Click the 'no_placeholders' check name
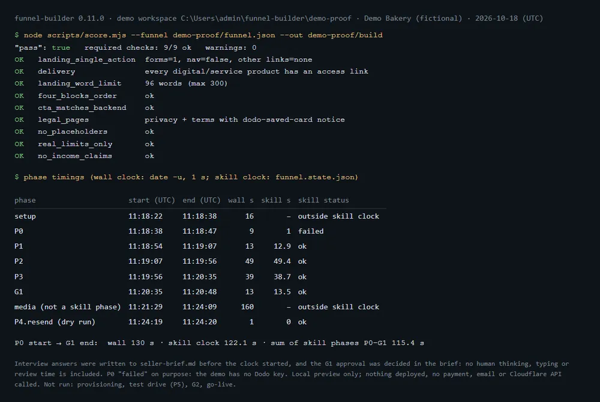 (73, 132)
